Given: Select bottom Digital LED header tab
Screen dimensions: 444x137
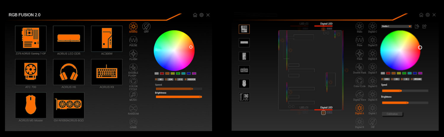Looking at the screenshot, I should [326, 108].
